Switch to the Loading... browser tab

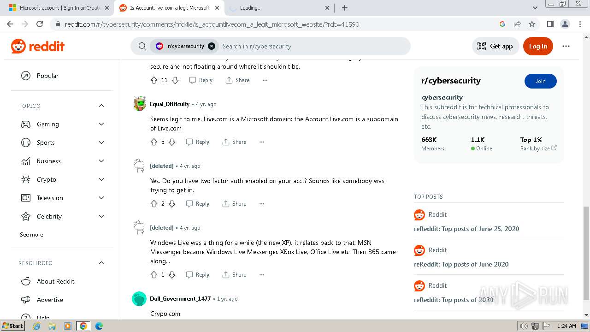[x=278, y=8]
